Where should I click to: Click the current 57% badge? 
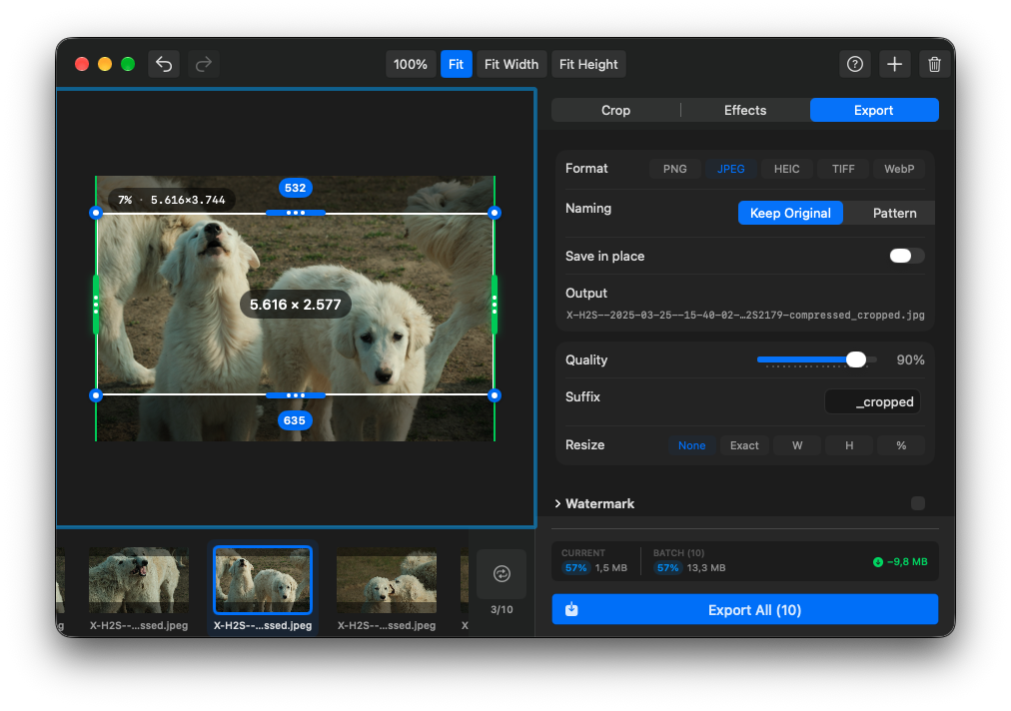(x=575, y=568)
